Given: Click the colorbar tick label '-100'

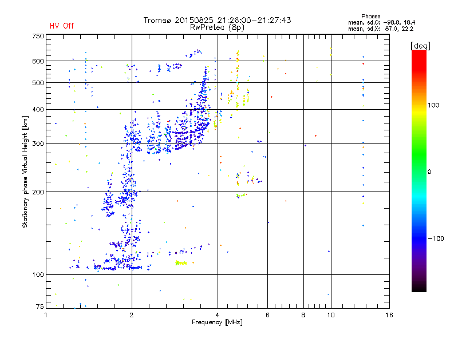Looking at the screenshot, I should (x=436, y=238).
